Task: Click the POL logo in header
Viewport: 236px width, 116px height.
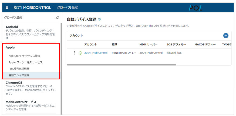Action: click(x=195, y=8)
